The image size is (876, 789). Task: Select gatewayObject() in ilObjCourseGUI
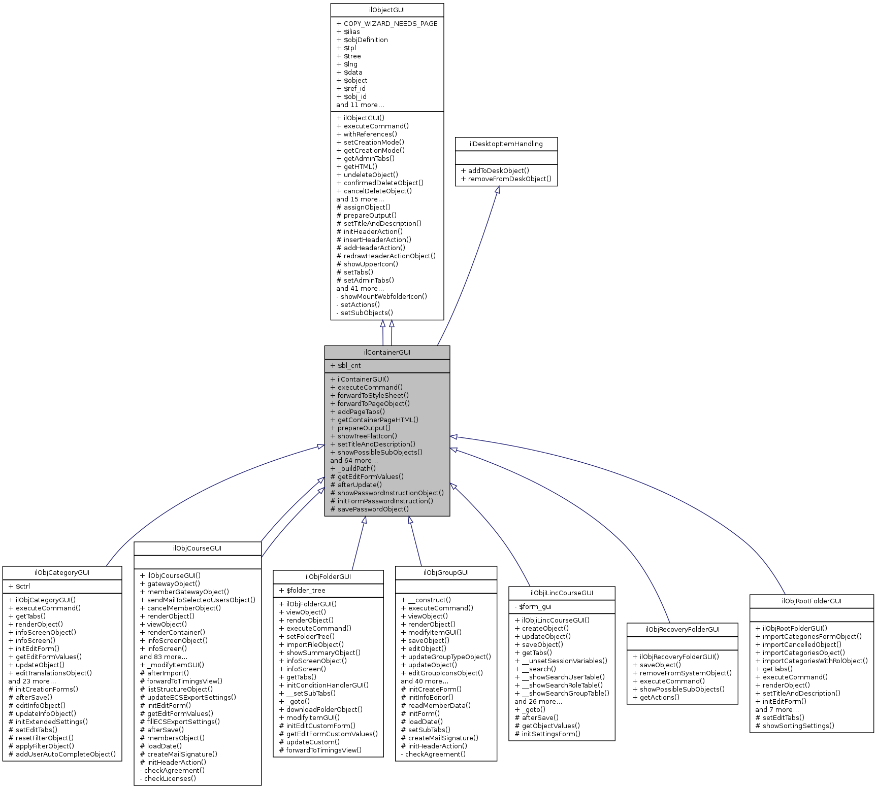(x=170, y=584)
